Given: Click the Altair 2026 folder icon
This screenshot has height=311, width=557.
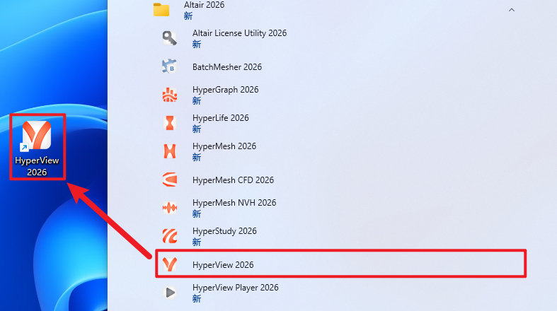Looking at the screenshot, I should coord(162,9).
